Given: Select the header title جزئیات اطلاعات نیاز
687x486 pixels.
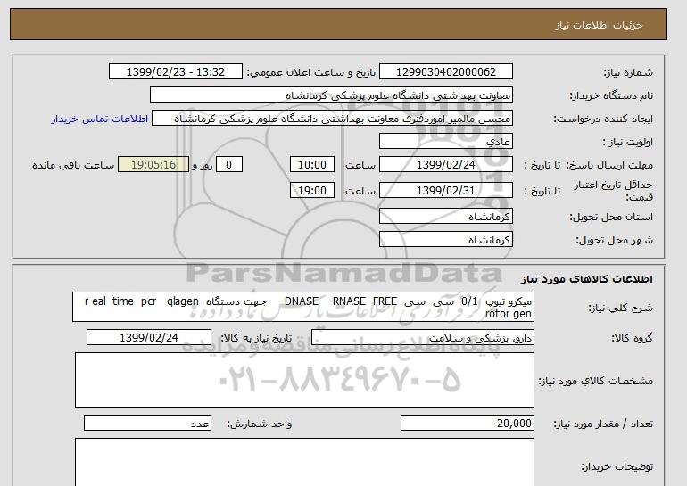Looking at the screenshot, I should [599, 25].
